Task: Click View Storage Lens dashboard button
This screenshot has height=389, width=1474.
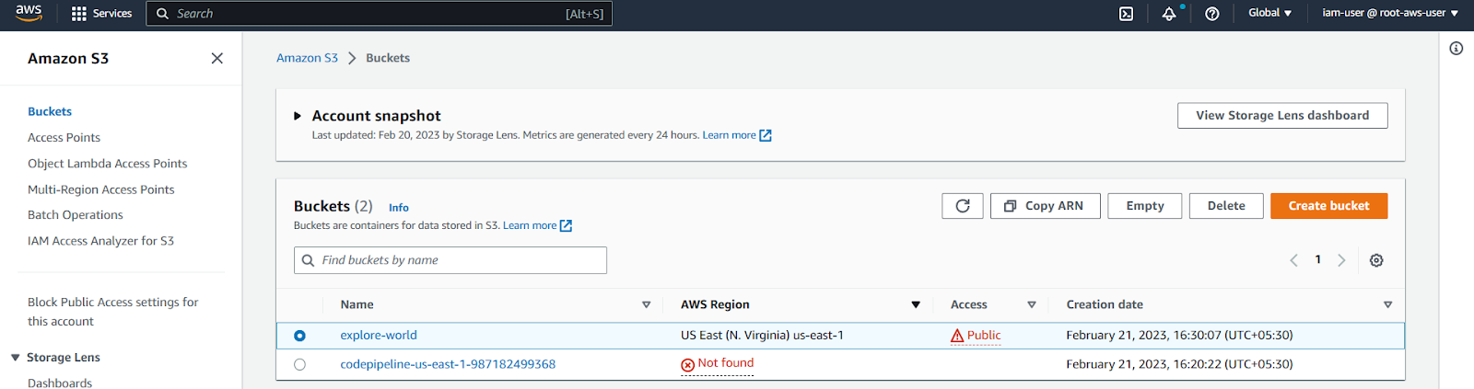Action: [x=1282, y=116]
